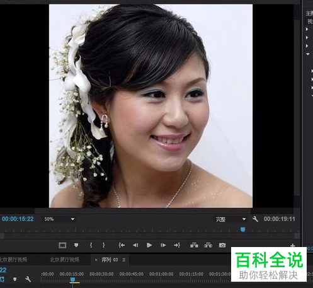
Task: Step back one frame
Action: point(135,245)
